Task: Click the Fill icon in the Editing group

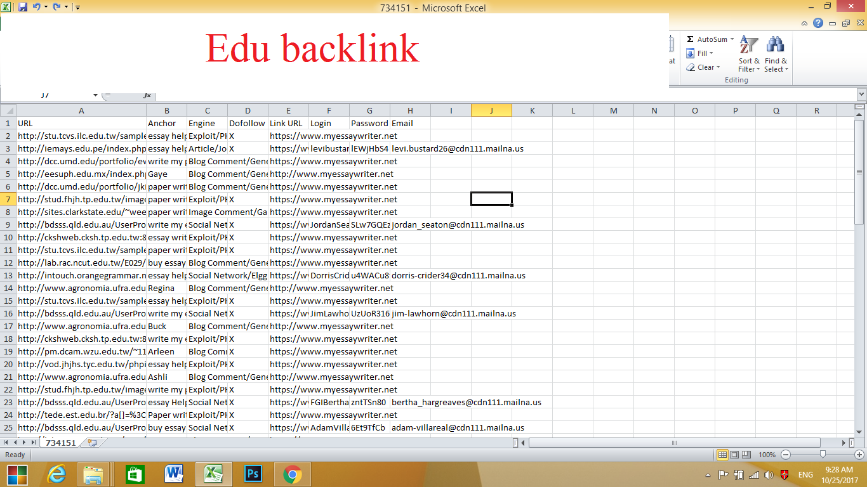Action: click(x=691, y=53)
